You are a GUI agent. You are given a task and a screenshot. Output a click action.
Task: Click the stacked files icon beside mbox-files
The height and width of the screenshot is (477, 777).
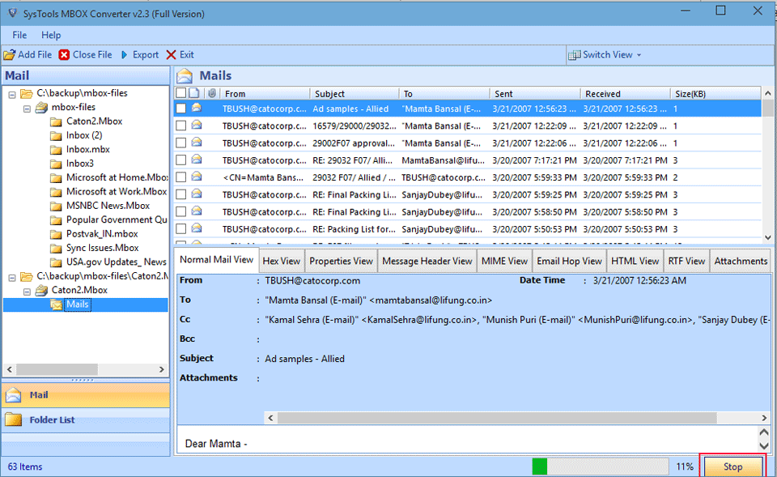pos(41,107)
